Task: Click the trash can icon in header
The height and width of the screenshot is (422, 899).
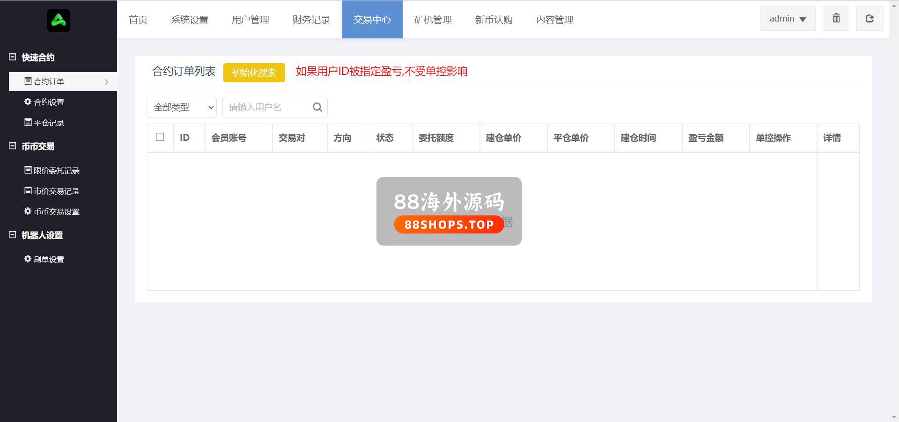Action: coord(836,19)
